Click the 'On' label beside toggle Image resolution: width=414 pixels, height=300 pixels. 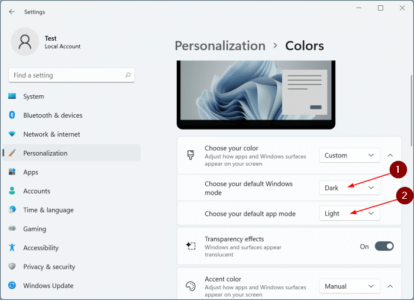(364, 247)
